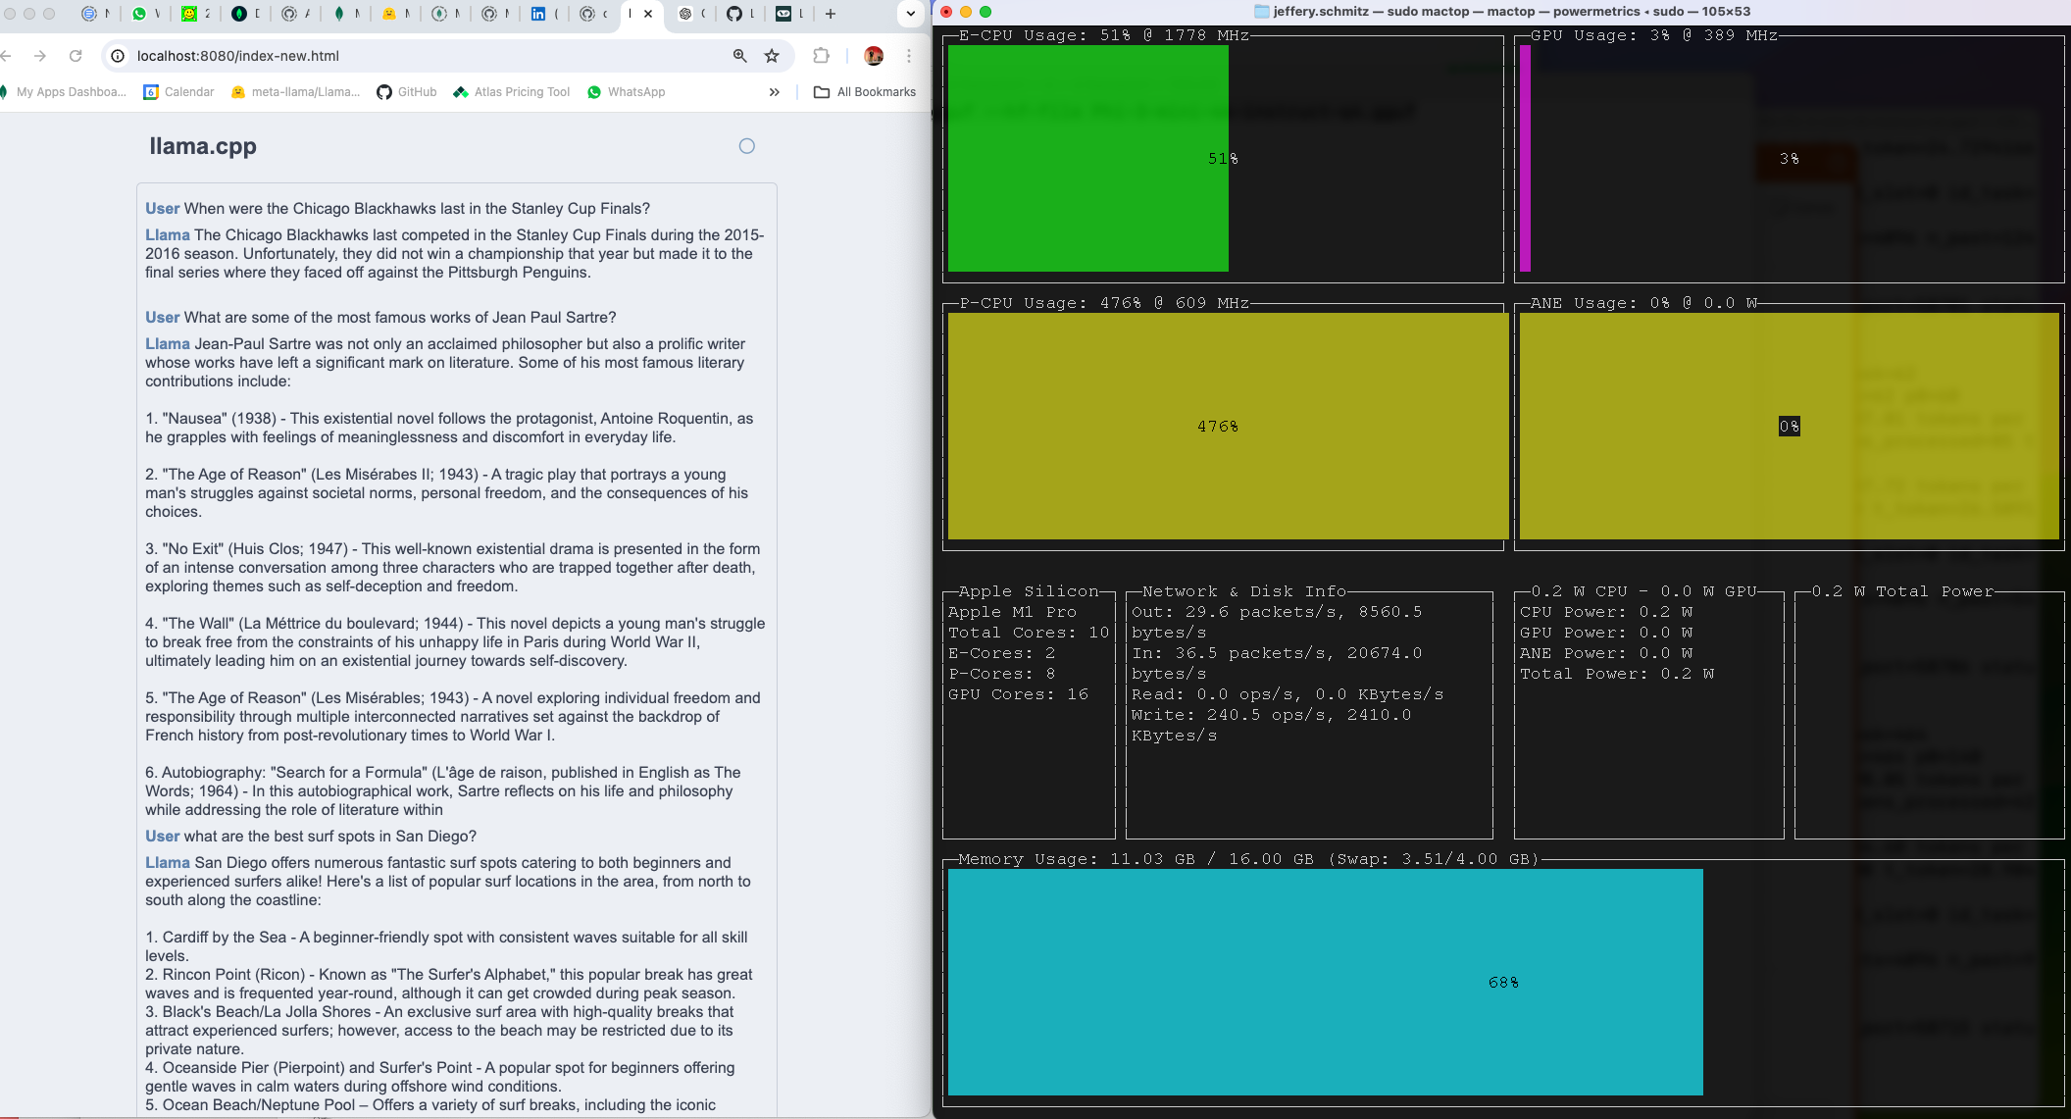Screen dimensions: 2071x1119
Task: Click the ANE Usage 0% label box
Action: coord(1790,426)
